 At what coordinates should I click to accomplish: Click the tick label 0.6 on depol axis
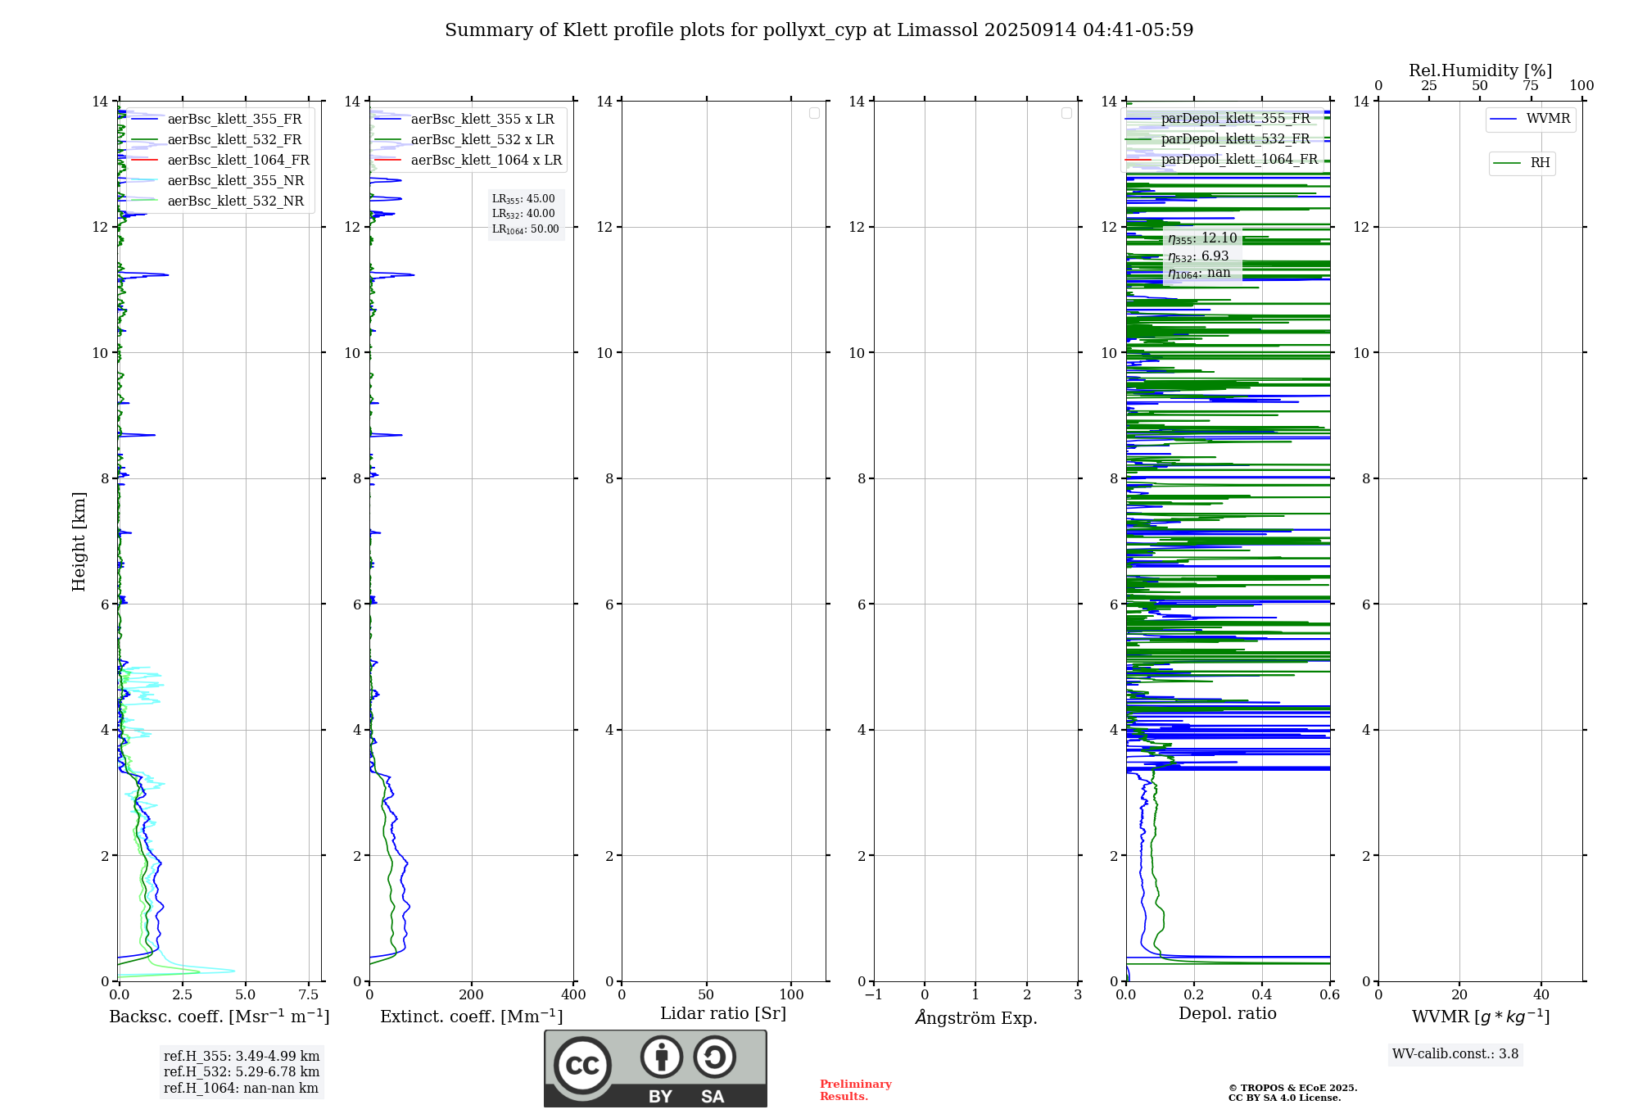[1330, 994]
